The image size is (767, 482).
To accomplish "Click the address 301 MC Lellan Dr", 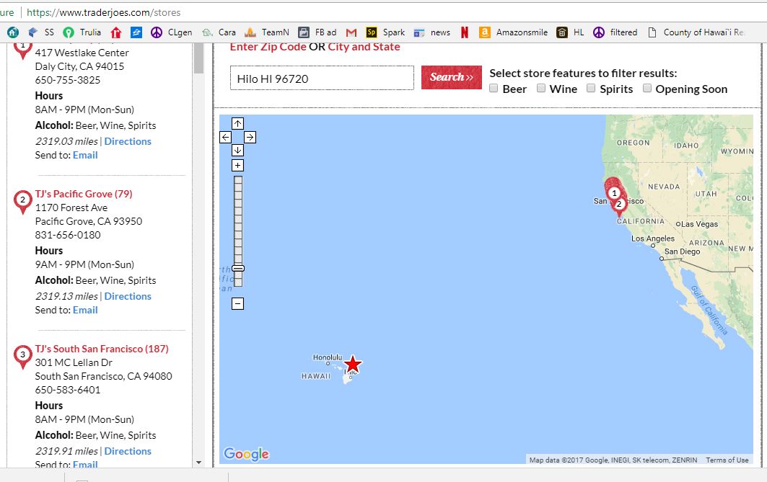I will pos(74,362).
